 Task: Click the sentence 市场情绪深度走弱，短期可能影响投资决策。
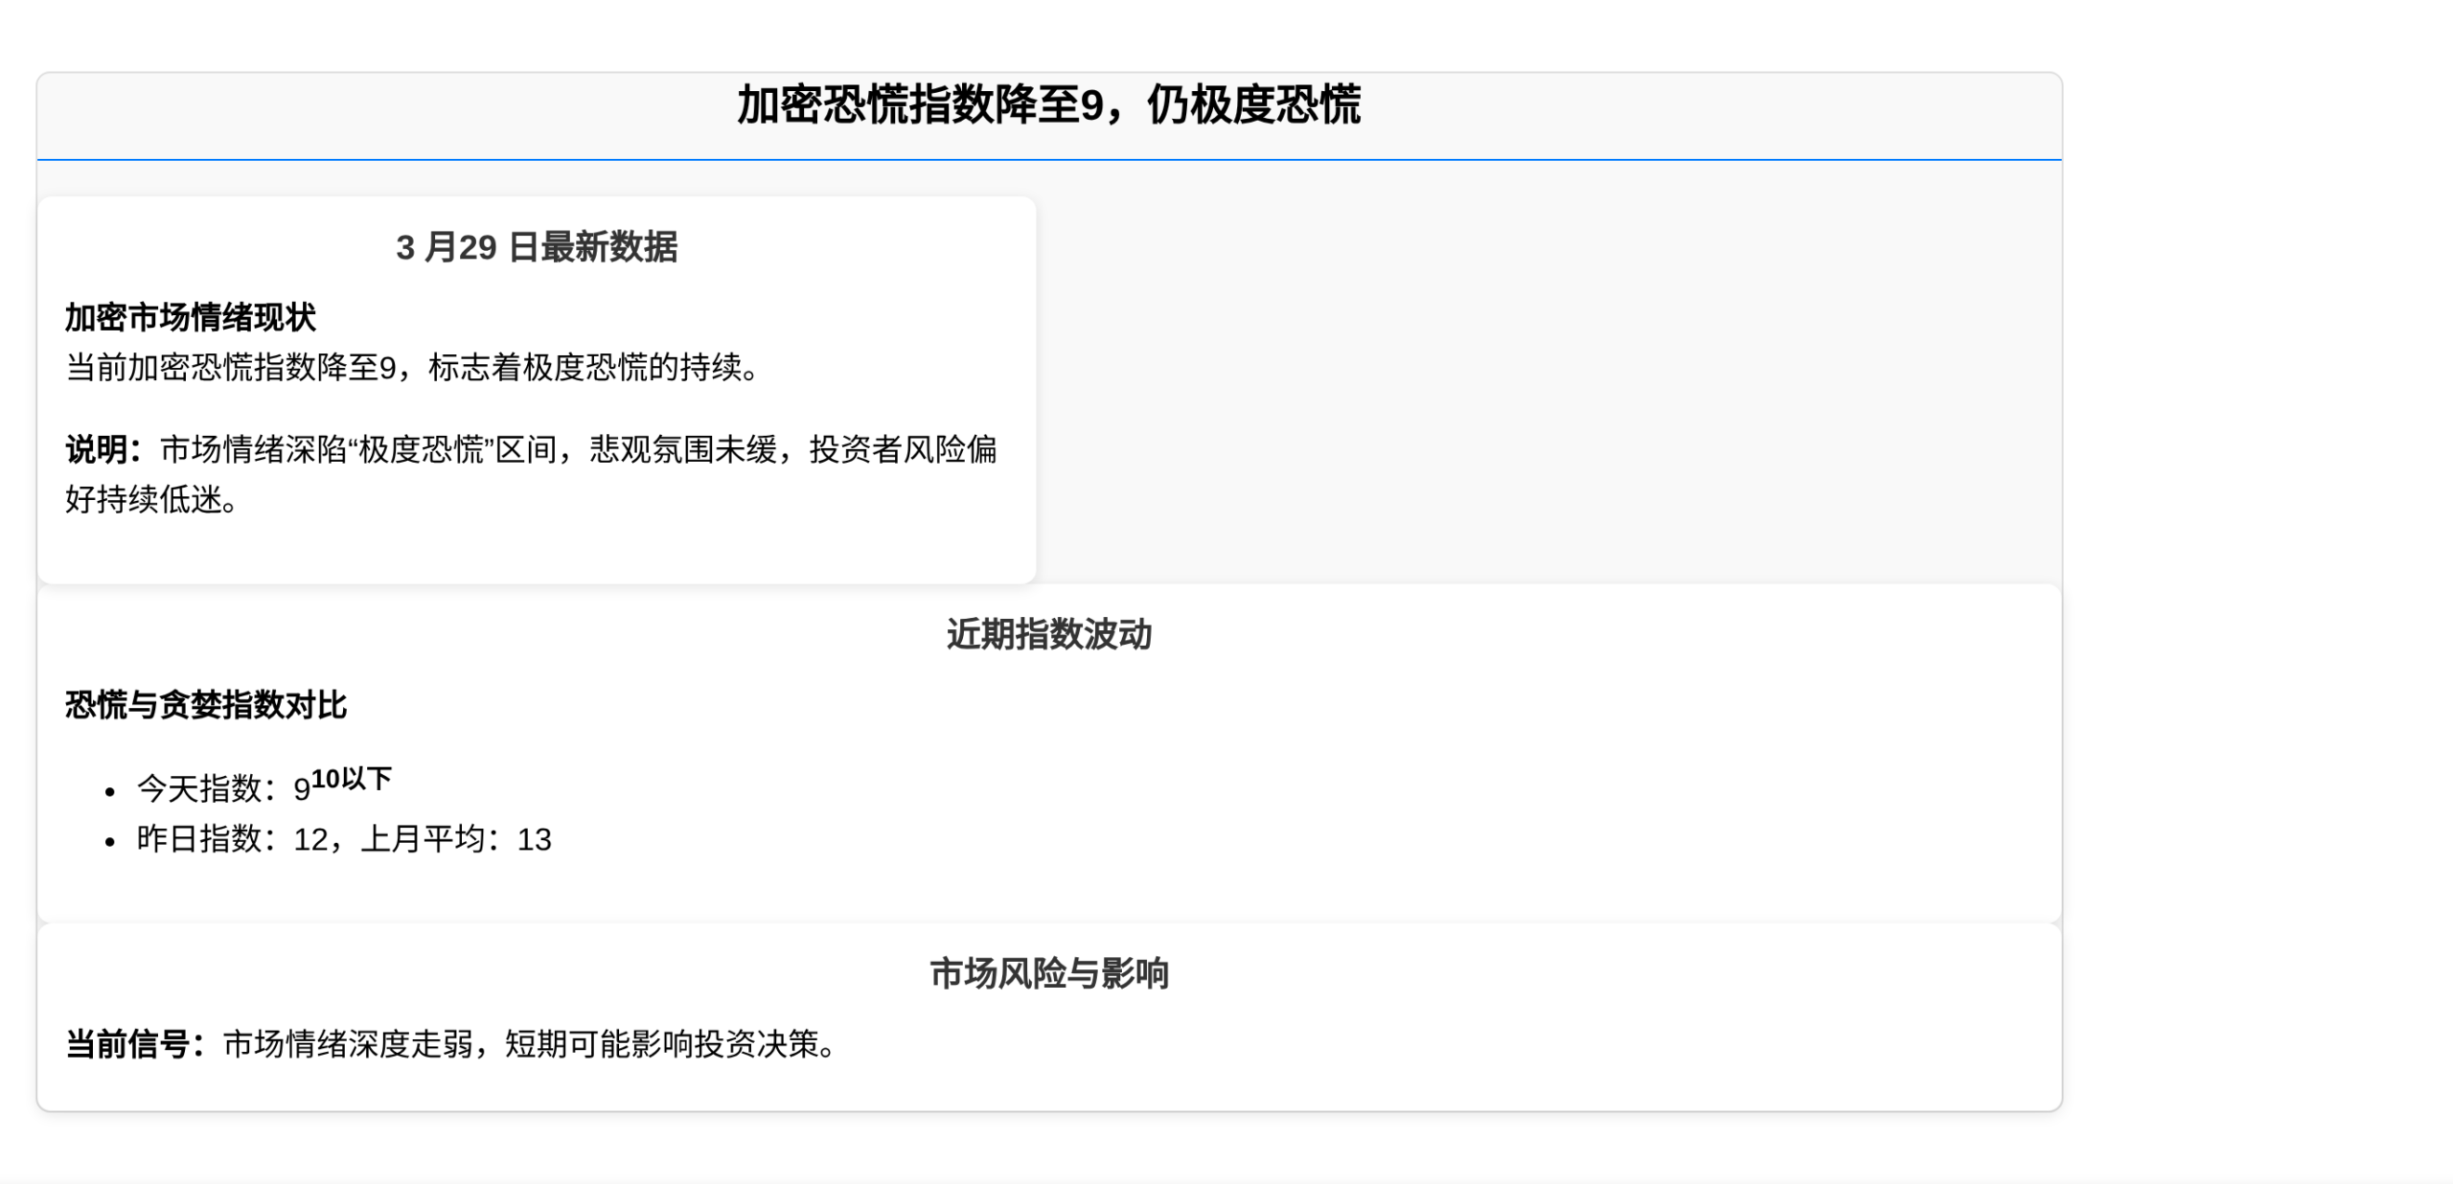[530, 1044]
